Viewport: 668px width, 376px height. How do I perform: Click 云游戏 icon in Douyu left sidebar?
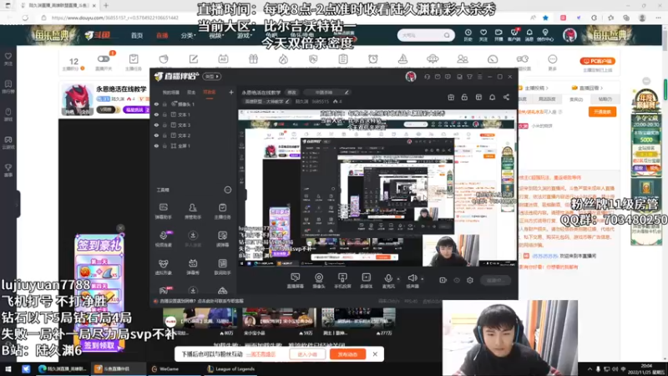(x=8, y=142)
